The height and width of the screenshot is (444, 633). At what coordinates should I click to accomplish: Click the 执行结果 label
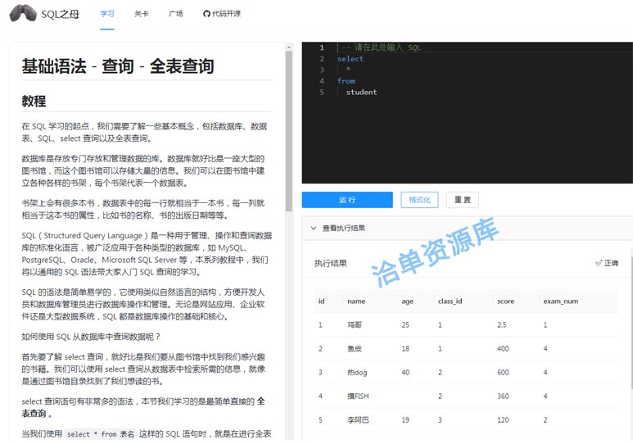pyautogui.click(x=331, y=264)
